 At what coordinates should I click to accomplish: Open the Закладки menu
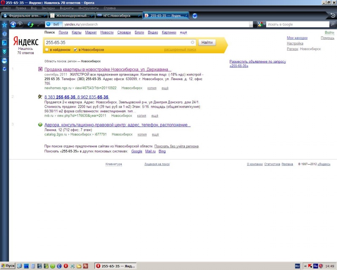[48, 8]
